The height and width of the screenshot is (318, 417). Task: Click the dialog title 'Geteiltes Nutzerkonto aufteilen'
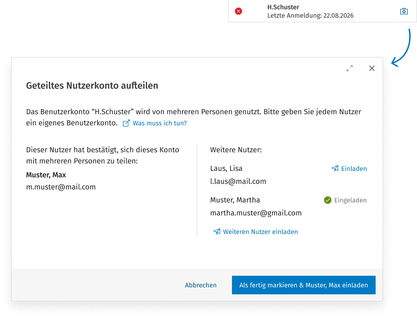coord(92,85)
